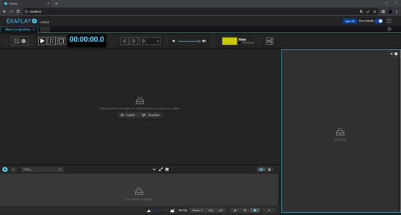Click the blue Exaplay icon in file browser
Image resolution: width=401 pixels, height=215 pixels.
point(5,169)
